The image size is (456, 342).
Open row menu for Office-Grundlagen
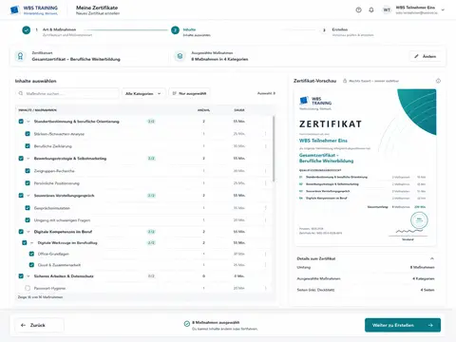265,254
